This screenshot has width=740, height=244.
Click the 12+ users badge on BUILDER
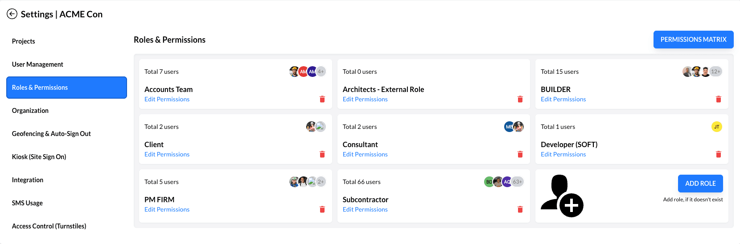(715, 72)
